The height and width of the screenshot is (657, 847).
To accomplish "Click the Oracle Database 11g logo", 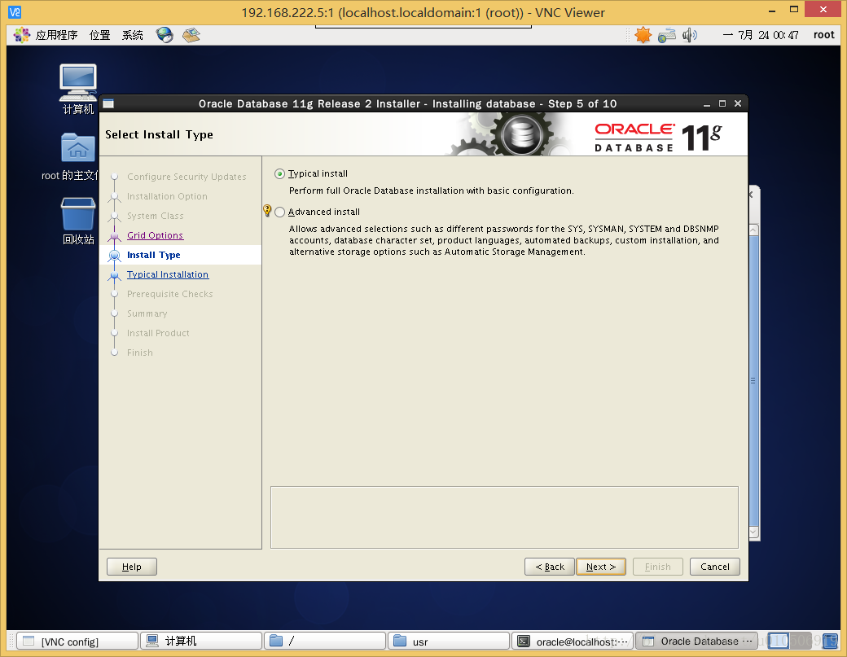I will pos(658,137).
